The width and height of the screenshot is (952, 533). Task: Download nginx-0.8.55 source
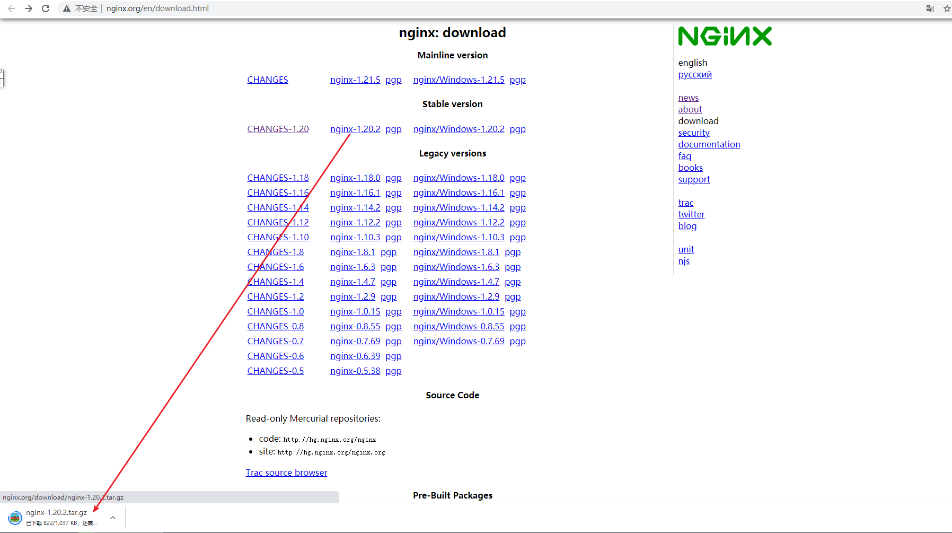point(355,326)
